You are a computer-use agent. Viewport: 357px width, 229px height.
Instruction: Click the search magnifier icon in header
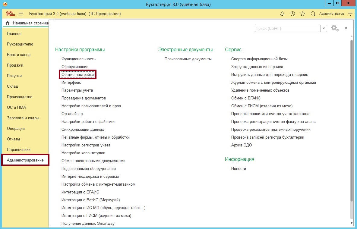pos(313,14)
